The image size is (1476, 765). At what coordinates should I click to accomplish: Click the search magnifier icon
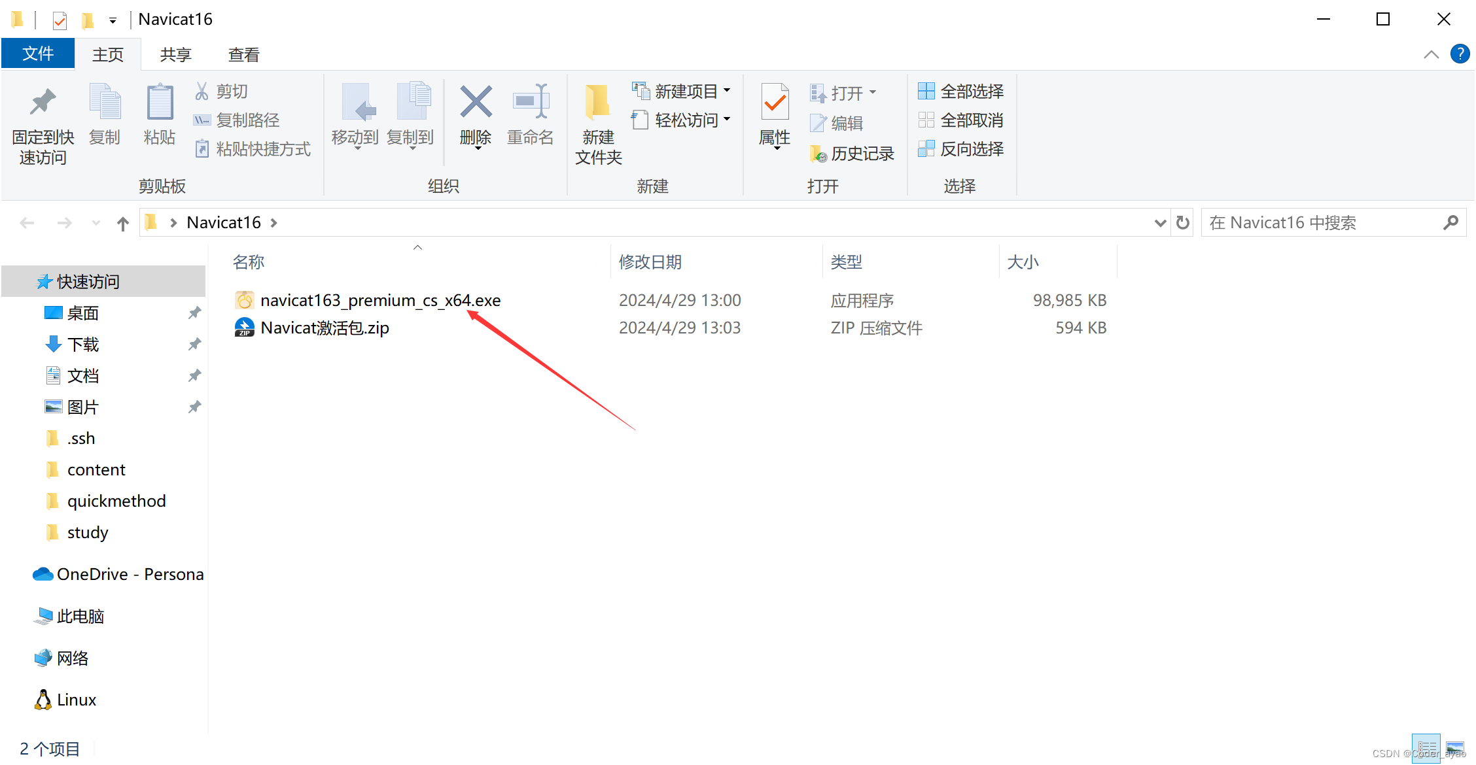click(1450, 223)
